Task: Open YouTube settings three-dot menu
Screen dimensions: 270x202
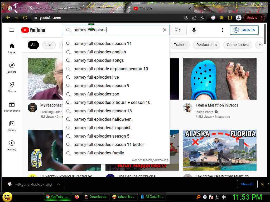Action: [223, 30]
